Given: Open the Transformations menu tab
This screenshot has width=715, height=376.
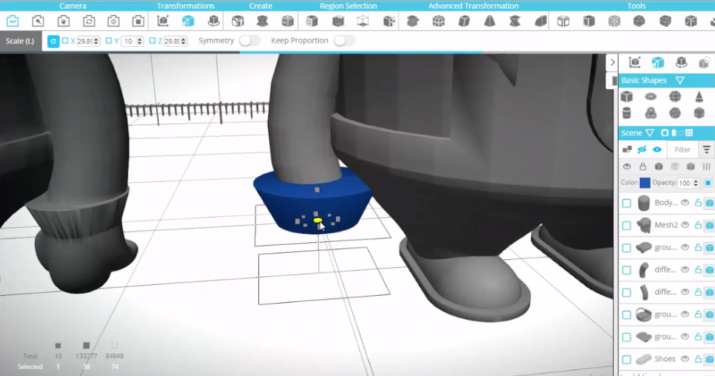Looking at the screenshot, I should pos(185,6).
